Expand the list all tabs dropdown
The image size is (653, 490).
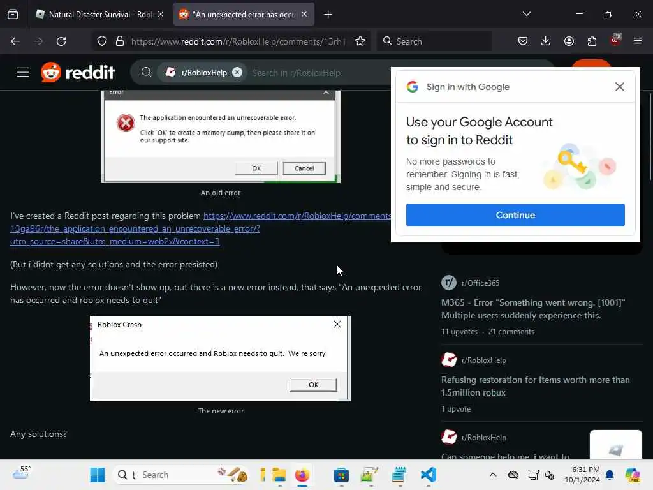click(526, 14)
